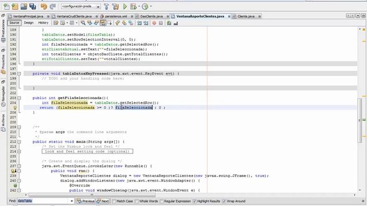
Task: Click the Debug Project icon
Action: click(133, 6)
